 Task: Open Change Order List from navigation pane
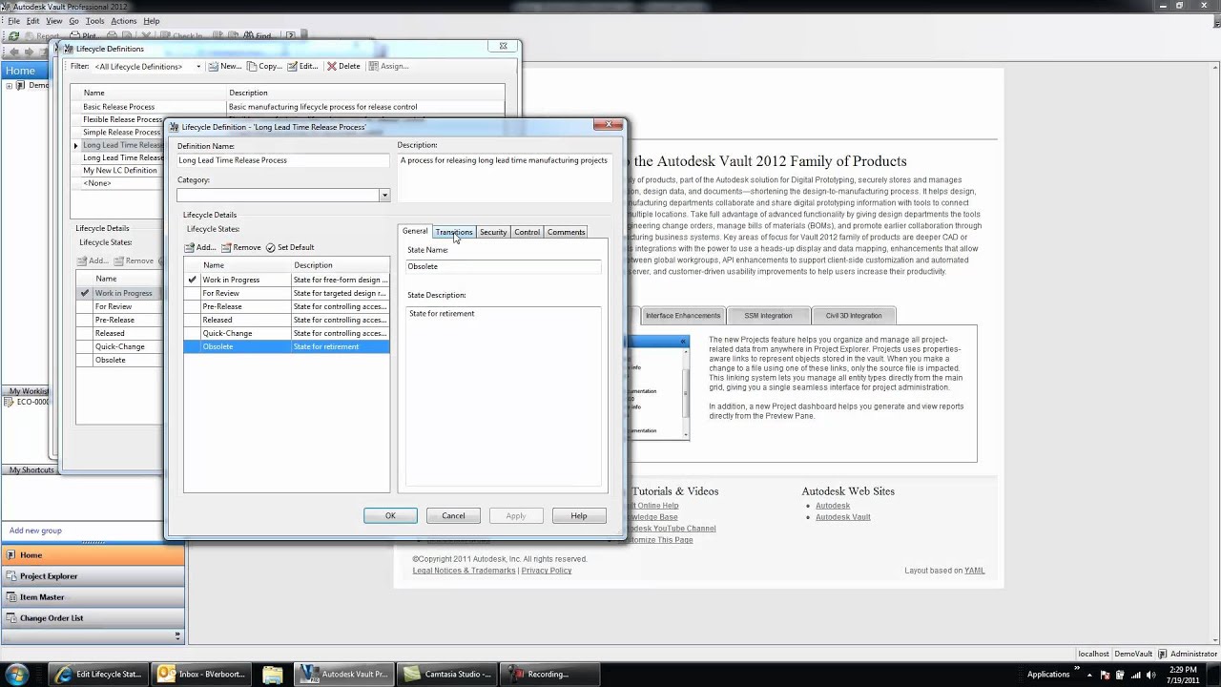coord(93,617)
